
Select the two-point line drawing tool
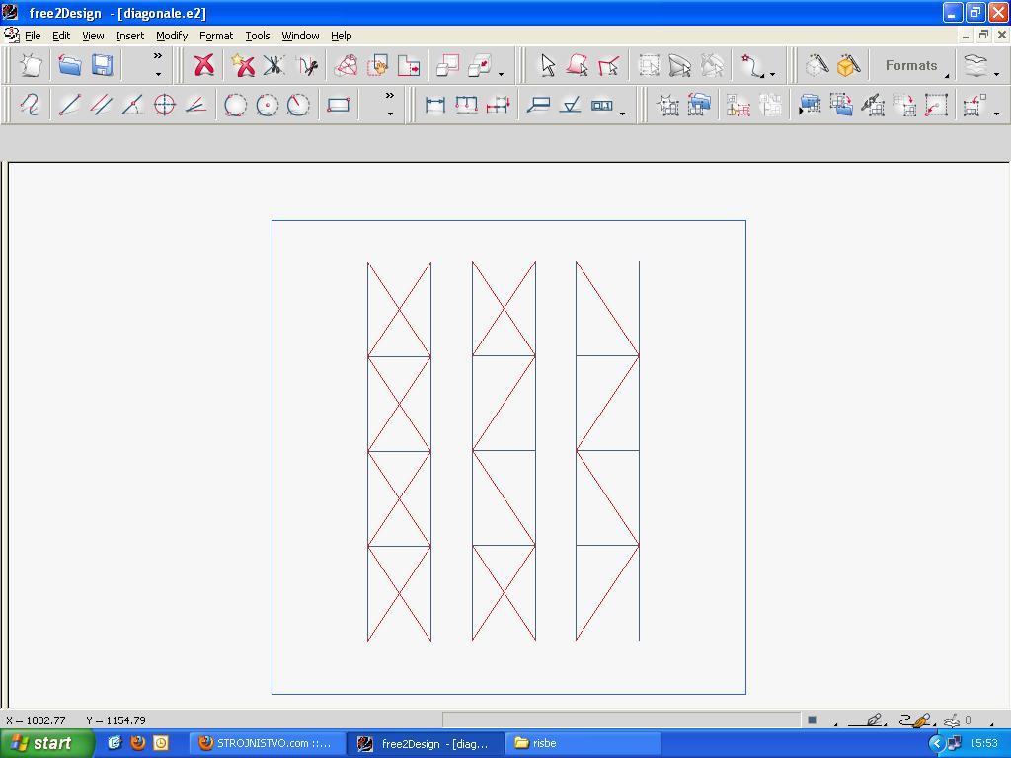70,105
